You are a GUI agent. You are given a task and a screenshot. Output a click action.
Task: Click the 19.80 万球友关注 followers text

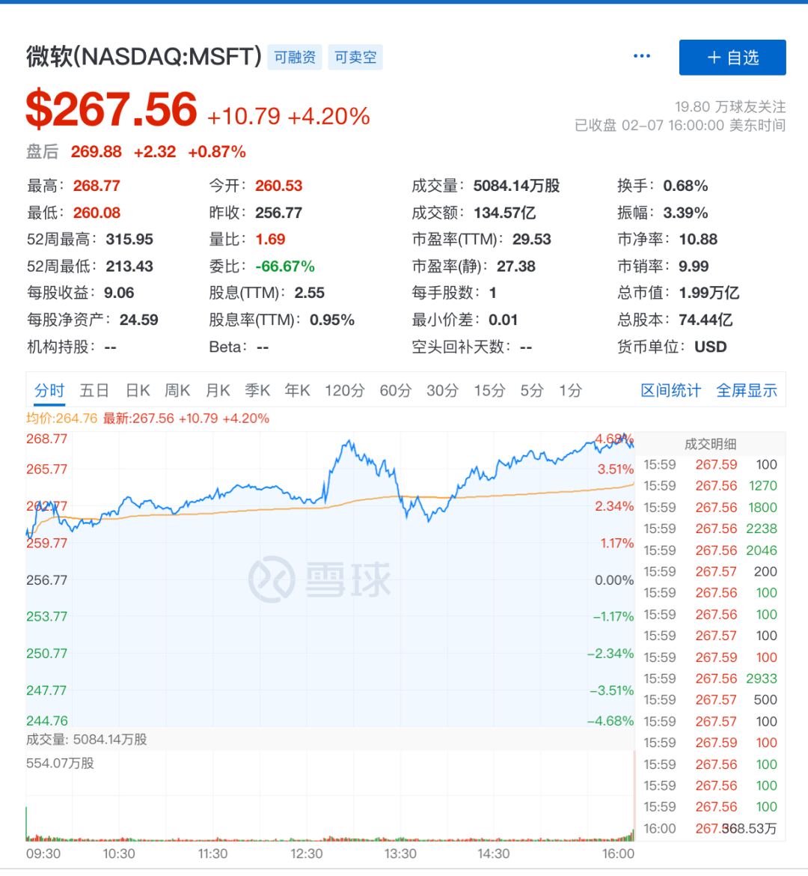pos(730,107)
